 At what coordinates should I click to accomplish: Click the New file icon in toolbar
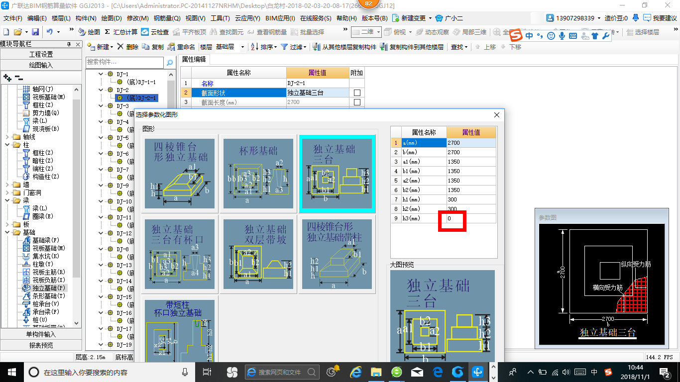(x=6, y=32)
